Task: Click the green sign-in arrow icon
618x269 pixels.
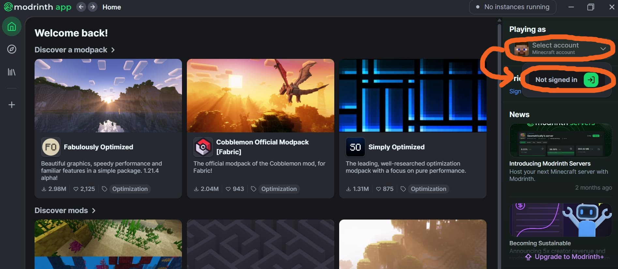Action: (x=591, y=80)
